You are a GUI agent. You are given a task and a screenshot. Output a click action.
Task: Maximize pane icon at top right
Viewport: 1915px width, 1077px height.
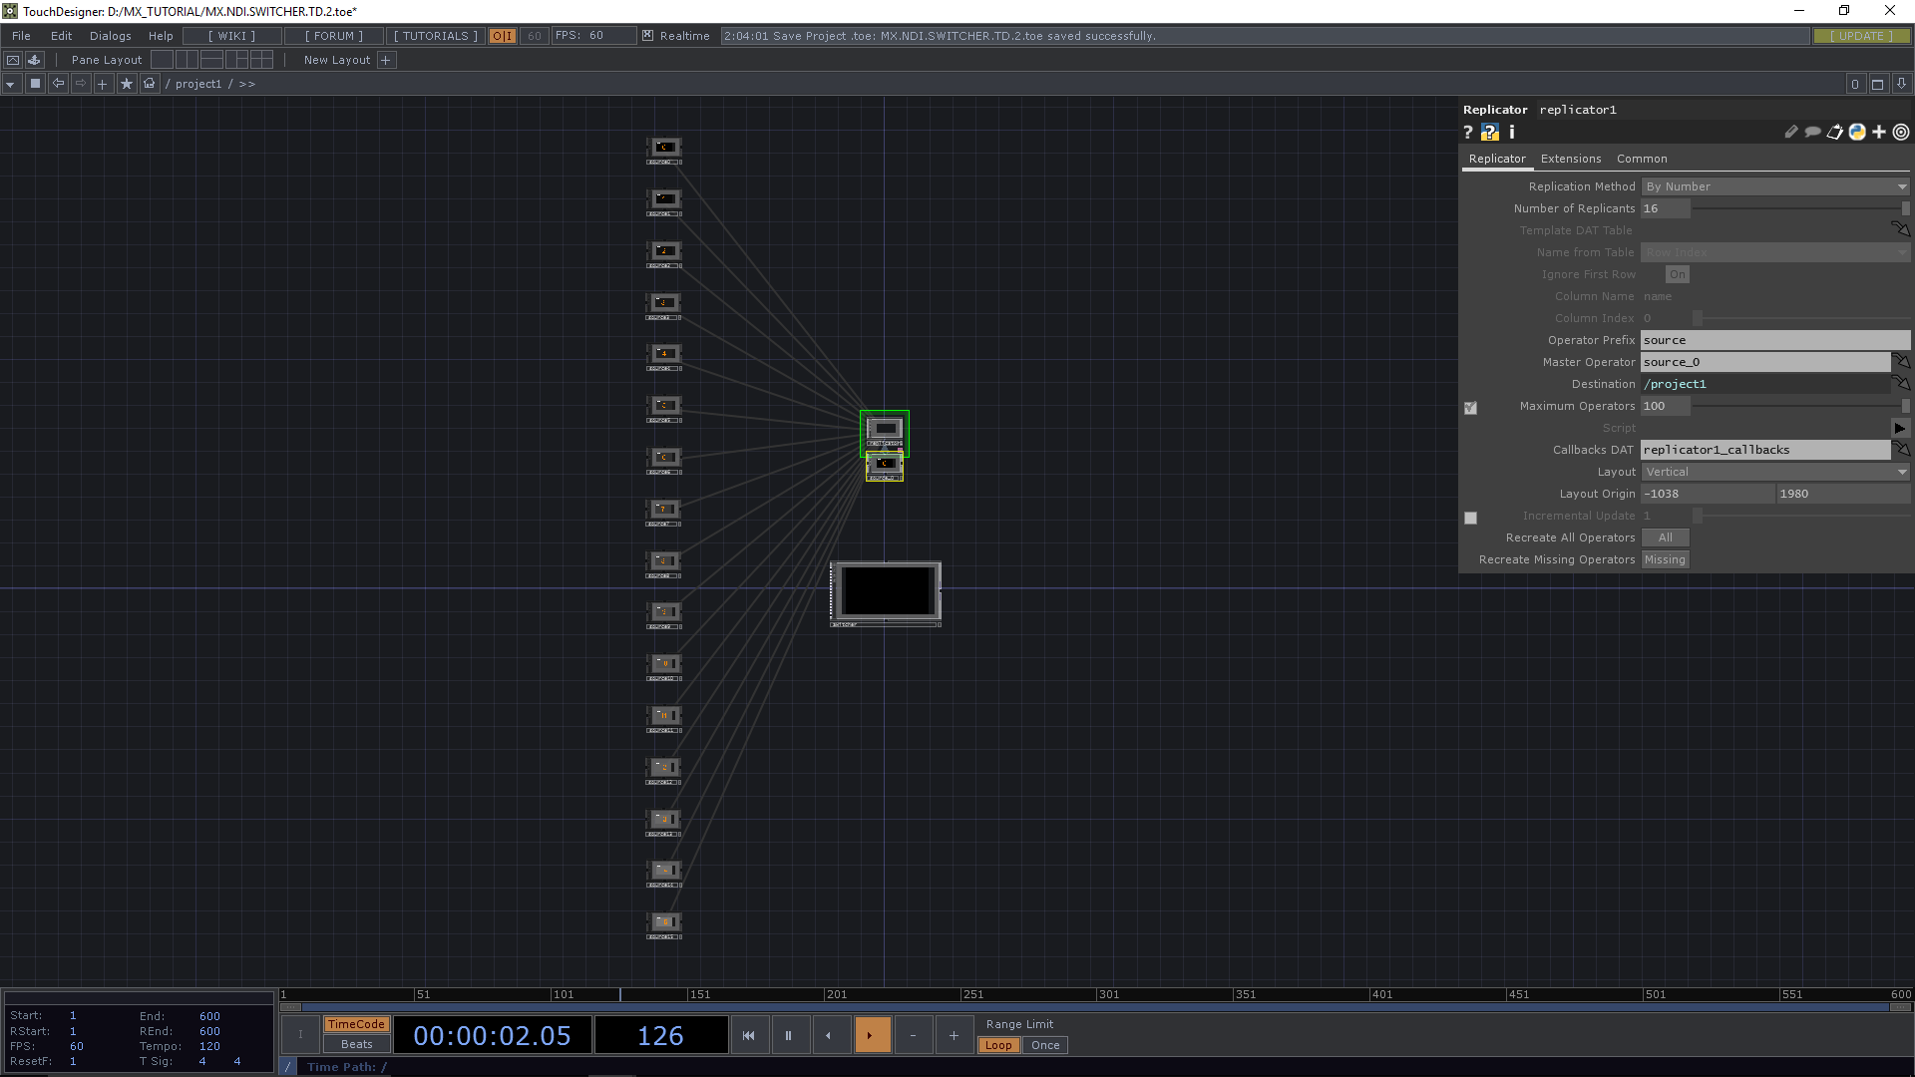tap(1877, 84)
